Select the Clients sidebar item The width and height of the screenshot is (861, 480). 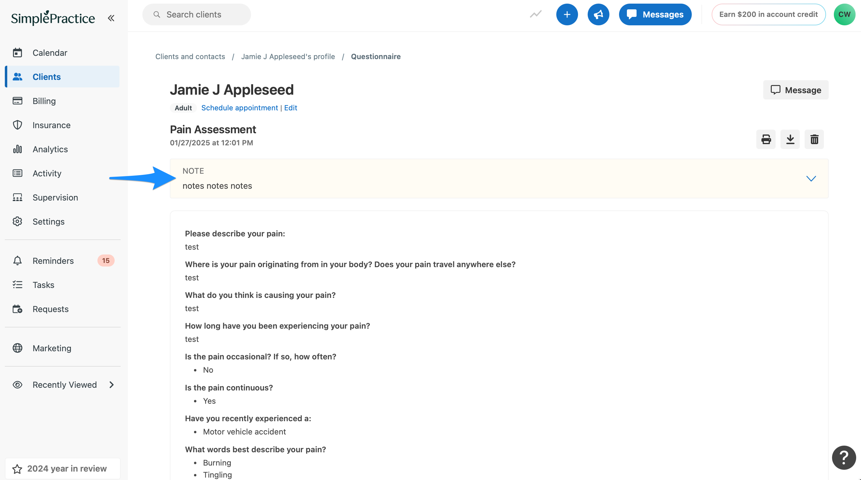(62, 77)
